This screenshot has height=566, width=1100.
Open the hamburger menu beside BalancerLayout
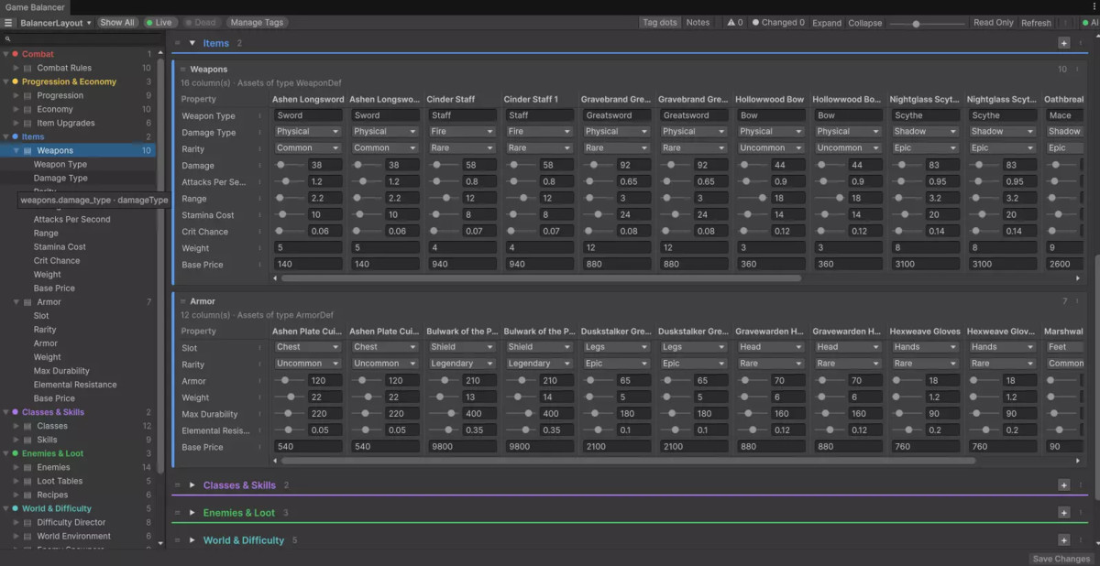pyautogui.click(x=8, y=23)
